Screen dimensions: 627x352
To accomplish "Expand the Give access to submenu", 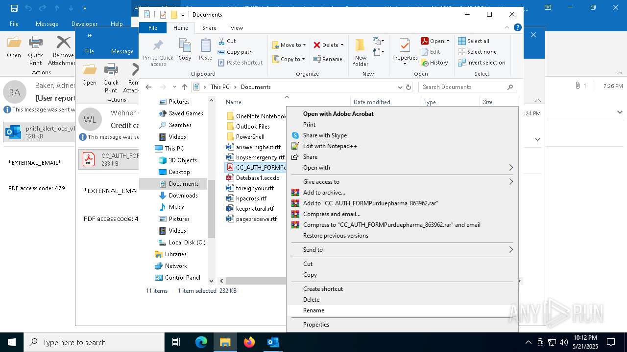I will click(511, 182).
